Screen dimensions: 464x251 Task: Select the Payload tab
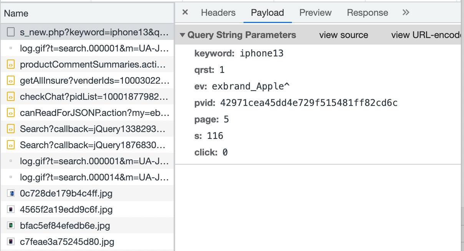click(x=267, y=13)
